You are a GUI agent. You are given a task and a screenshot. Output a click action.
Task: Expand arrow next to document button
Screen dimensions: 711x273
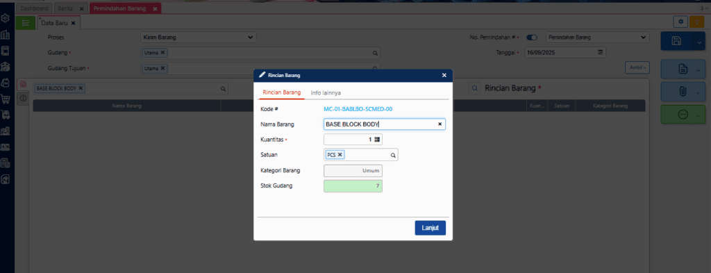tap(699, 70)
